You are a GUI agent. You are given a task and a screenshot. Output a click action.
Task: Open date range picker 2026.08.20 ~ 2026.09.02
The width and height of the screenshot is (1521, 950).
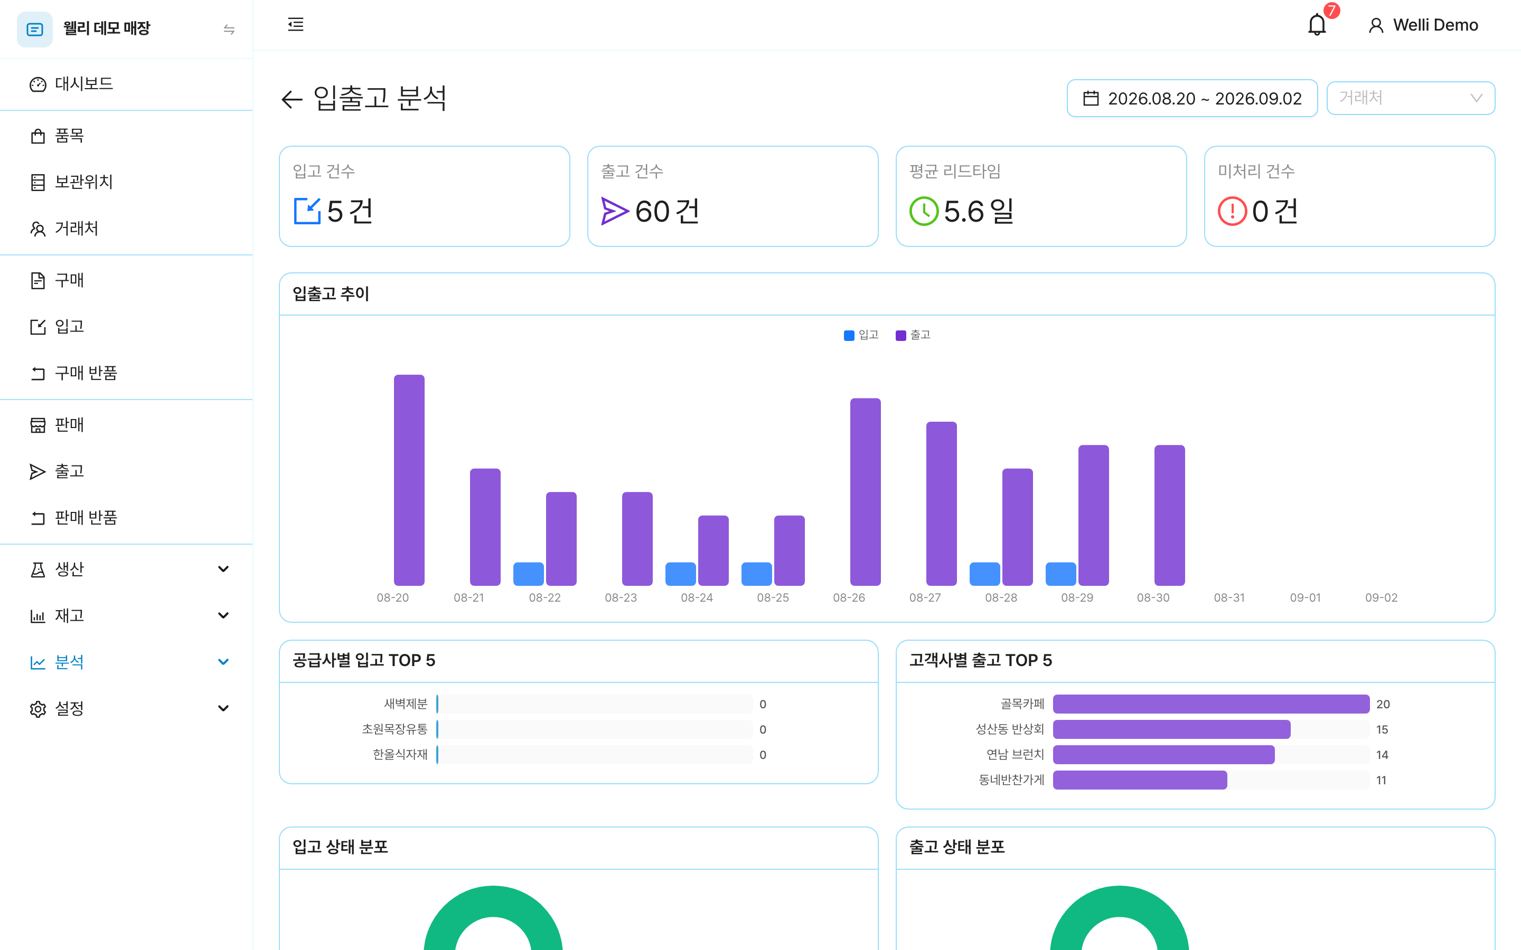tap(1193, 98)
